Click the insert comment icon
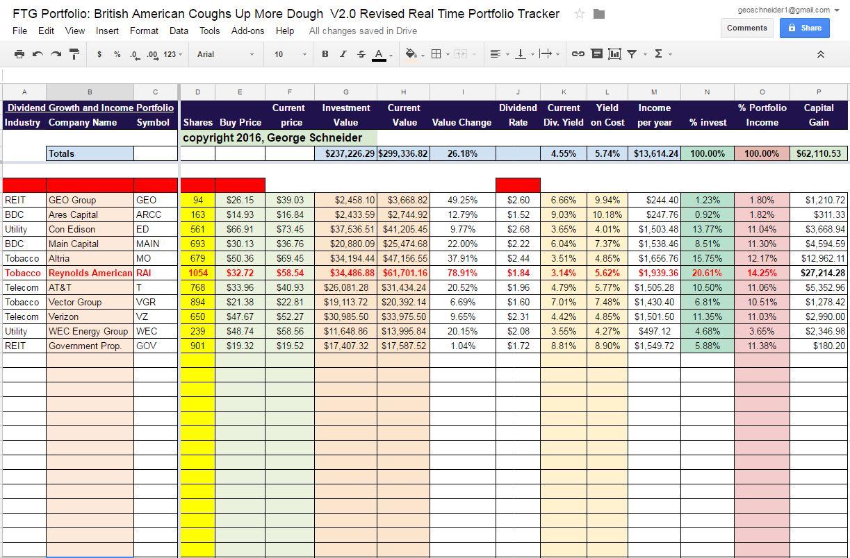850x558 pixels. (596, 54)
